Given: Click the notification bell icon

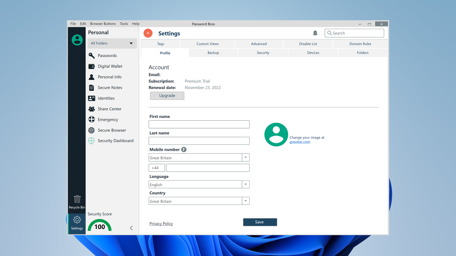Looking at the screenshot, I should point(315,33).
